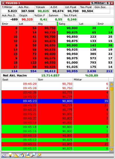The image size is (115, 159).
Task: Click the small x icon left of FXU030-1
Action: pyautogui.click(x=3, y=3)
